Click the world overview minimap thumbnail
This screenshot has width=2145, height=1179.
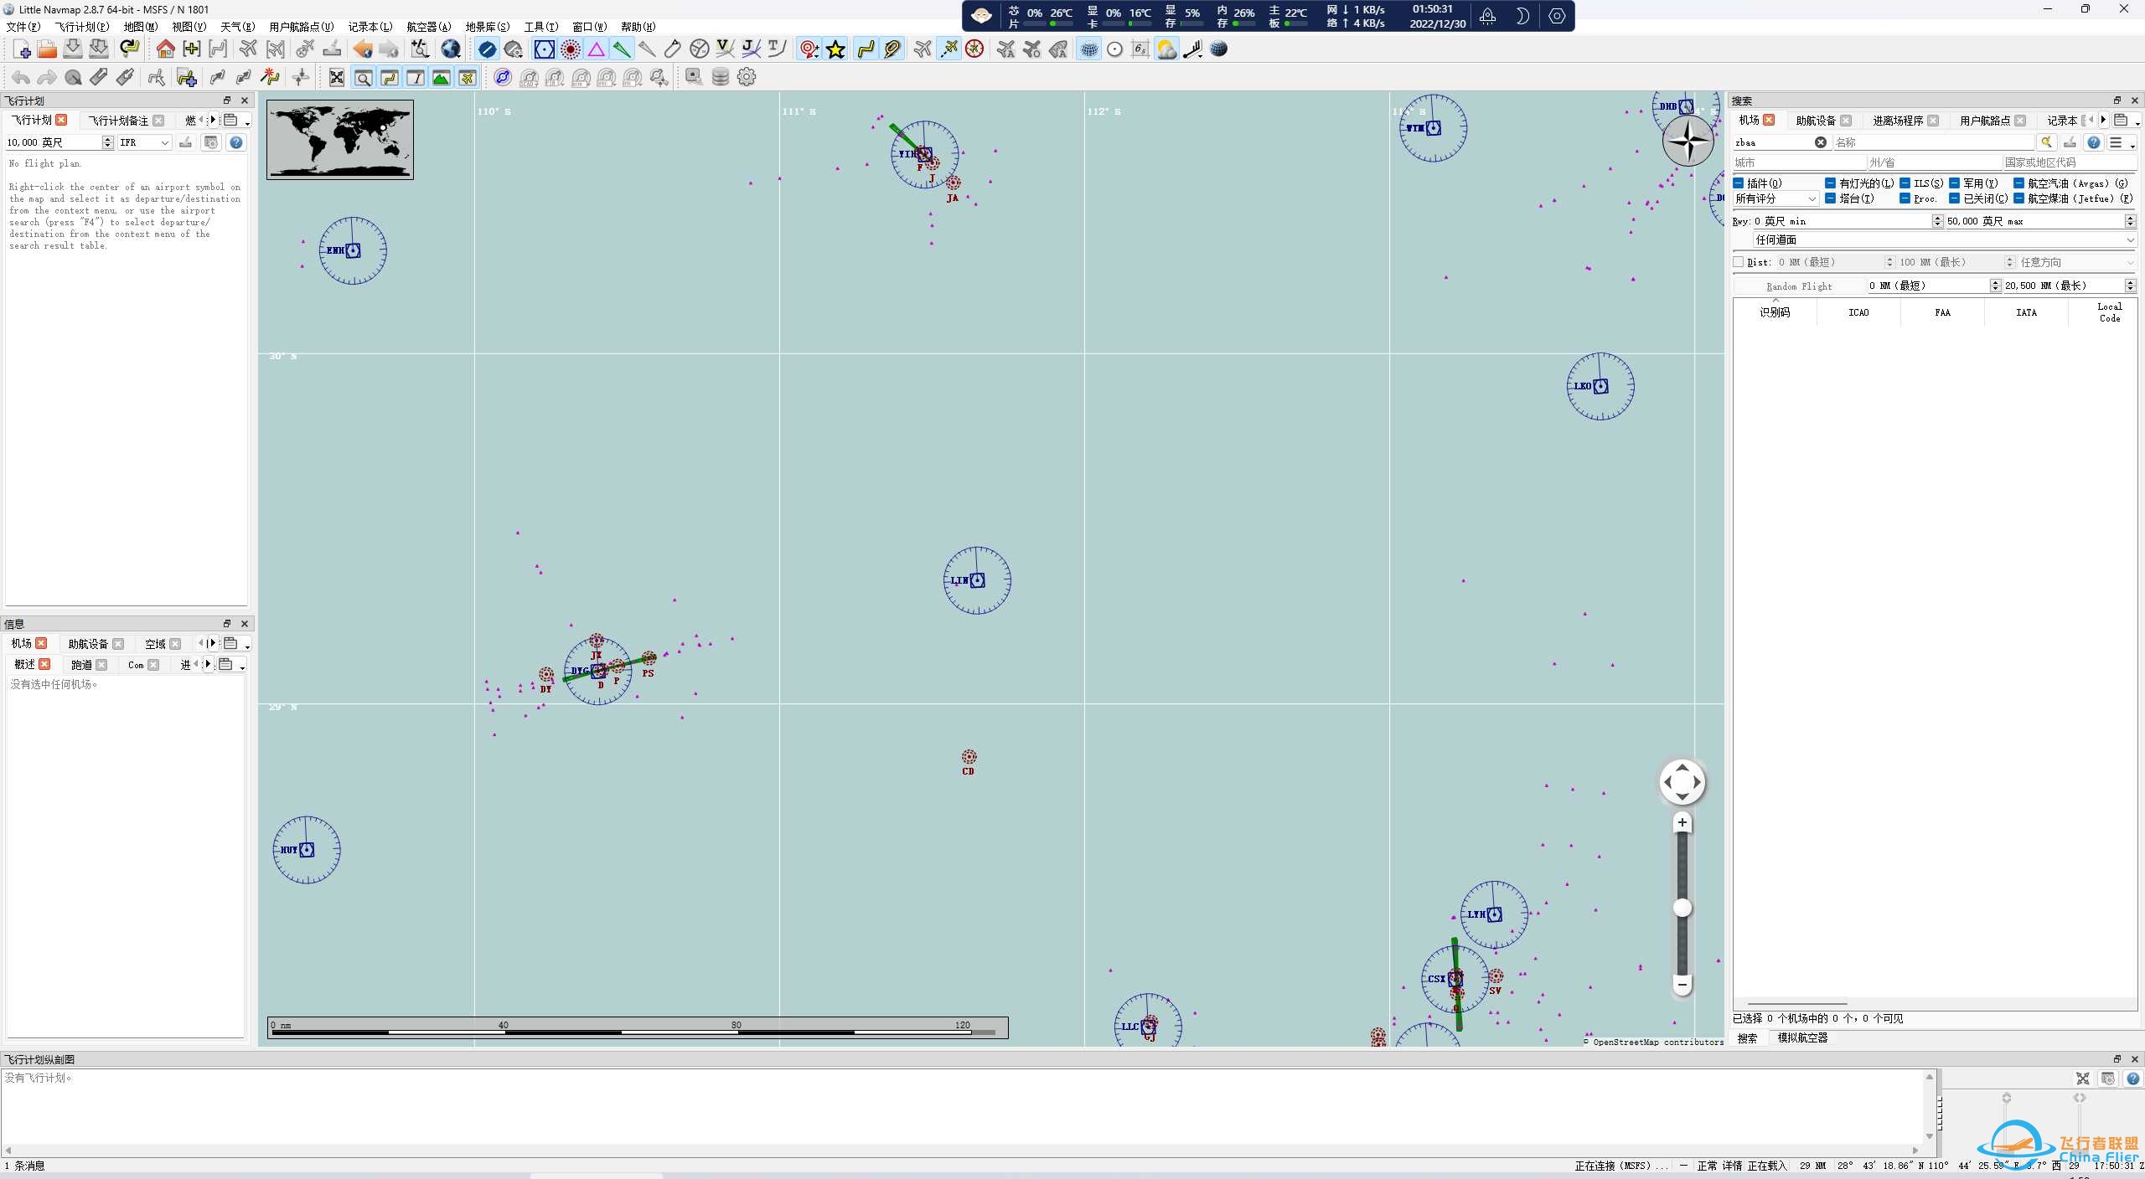(x=340, y=140)
